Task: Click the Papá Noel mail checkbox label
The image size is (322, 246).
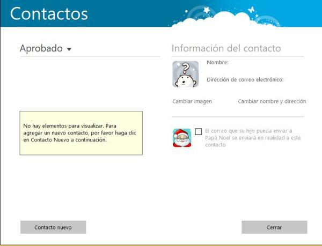Action: [x=248, y=138]
